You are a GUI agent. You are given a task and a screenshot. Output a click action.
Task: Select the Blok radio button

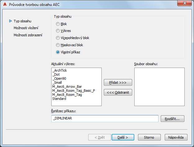[58, 24]
